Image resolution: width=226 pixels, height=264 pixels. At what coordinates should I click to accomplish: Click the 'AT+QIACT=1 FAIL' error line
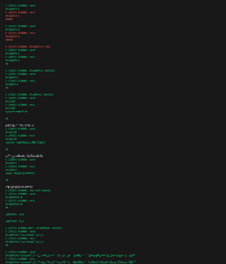28,47
